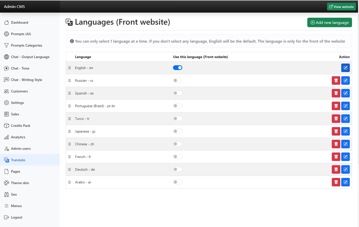The image size is (359, 227).
Task: Remove the Deutsch language row
Action: click(x=336, y=169)
